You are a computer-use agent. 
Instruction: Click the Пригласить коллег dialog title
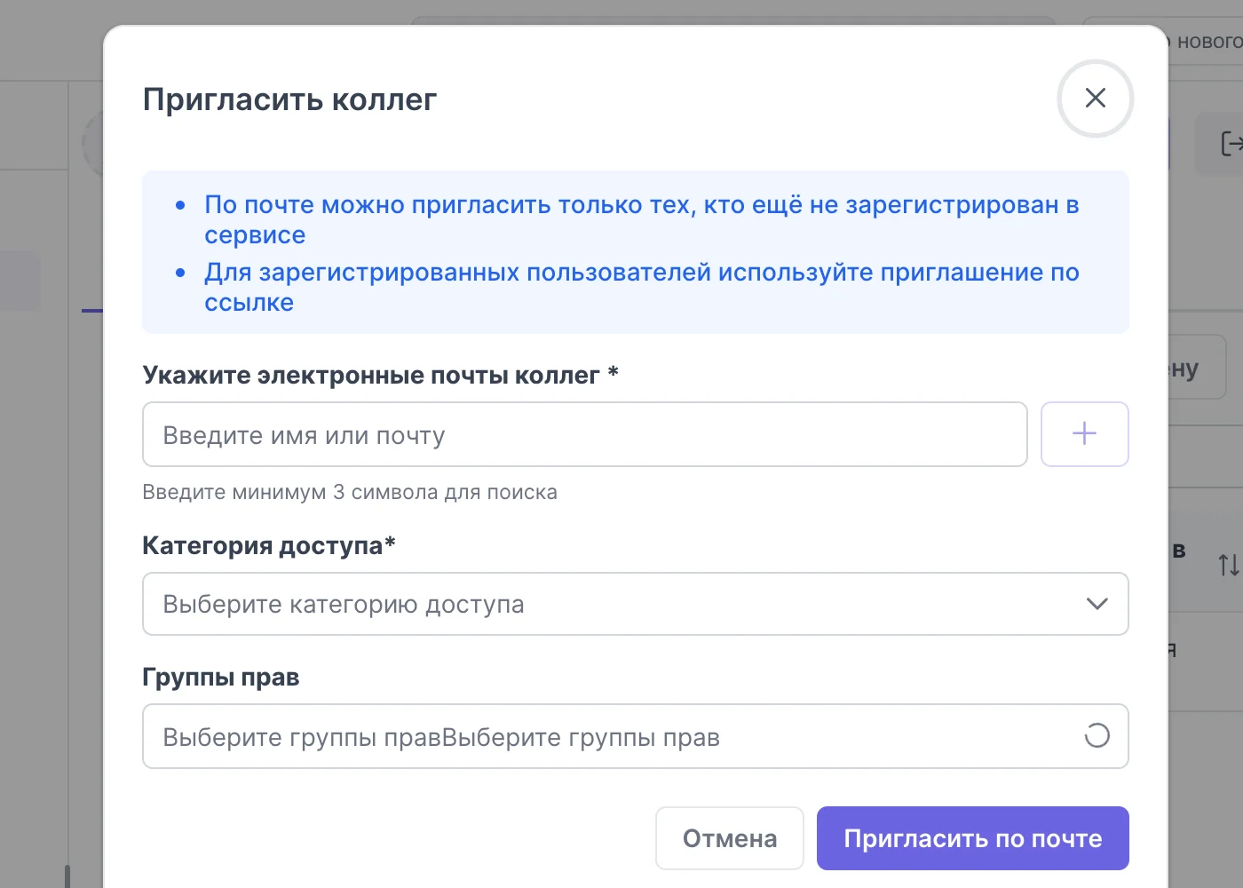[289, 99]
